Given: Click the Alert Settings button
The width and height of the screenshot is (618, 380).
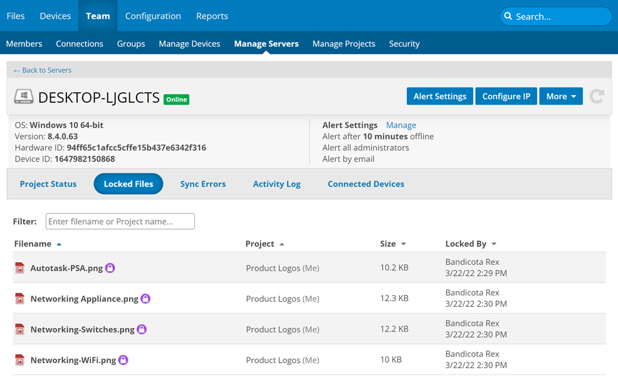Looking at the screenshot, I should click(x=439, y=96).
